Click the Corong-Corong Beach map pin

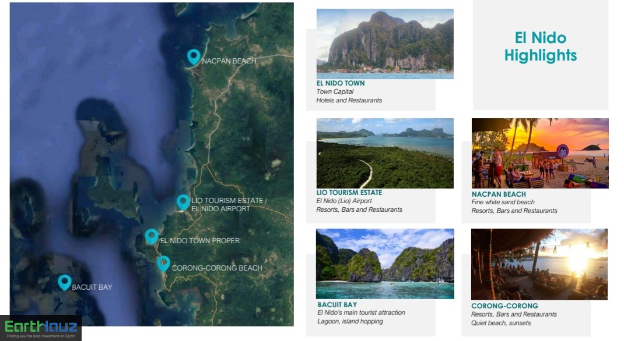coord(163,264)
